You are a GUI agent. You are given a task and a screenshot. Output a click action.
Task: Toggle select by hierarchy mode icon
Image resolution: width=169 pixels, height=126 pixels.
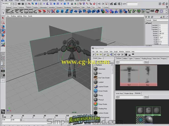tap(29, 4)
